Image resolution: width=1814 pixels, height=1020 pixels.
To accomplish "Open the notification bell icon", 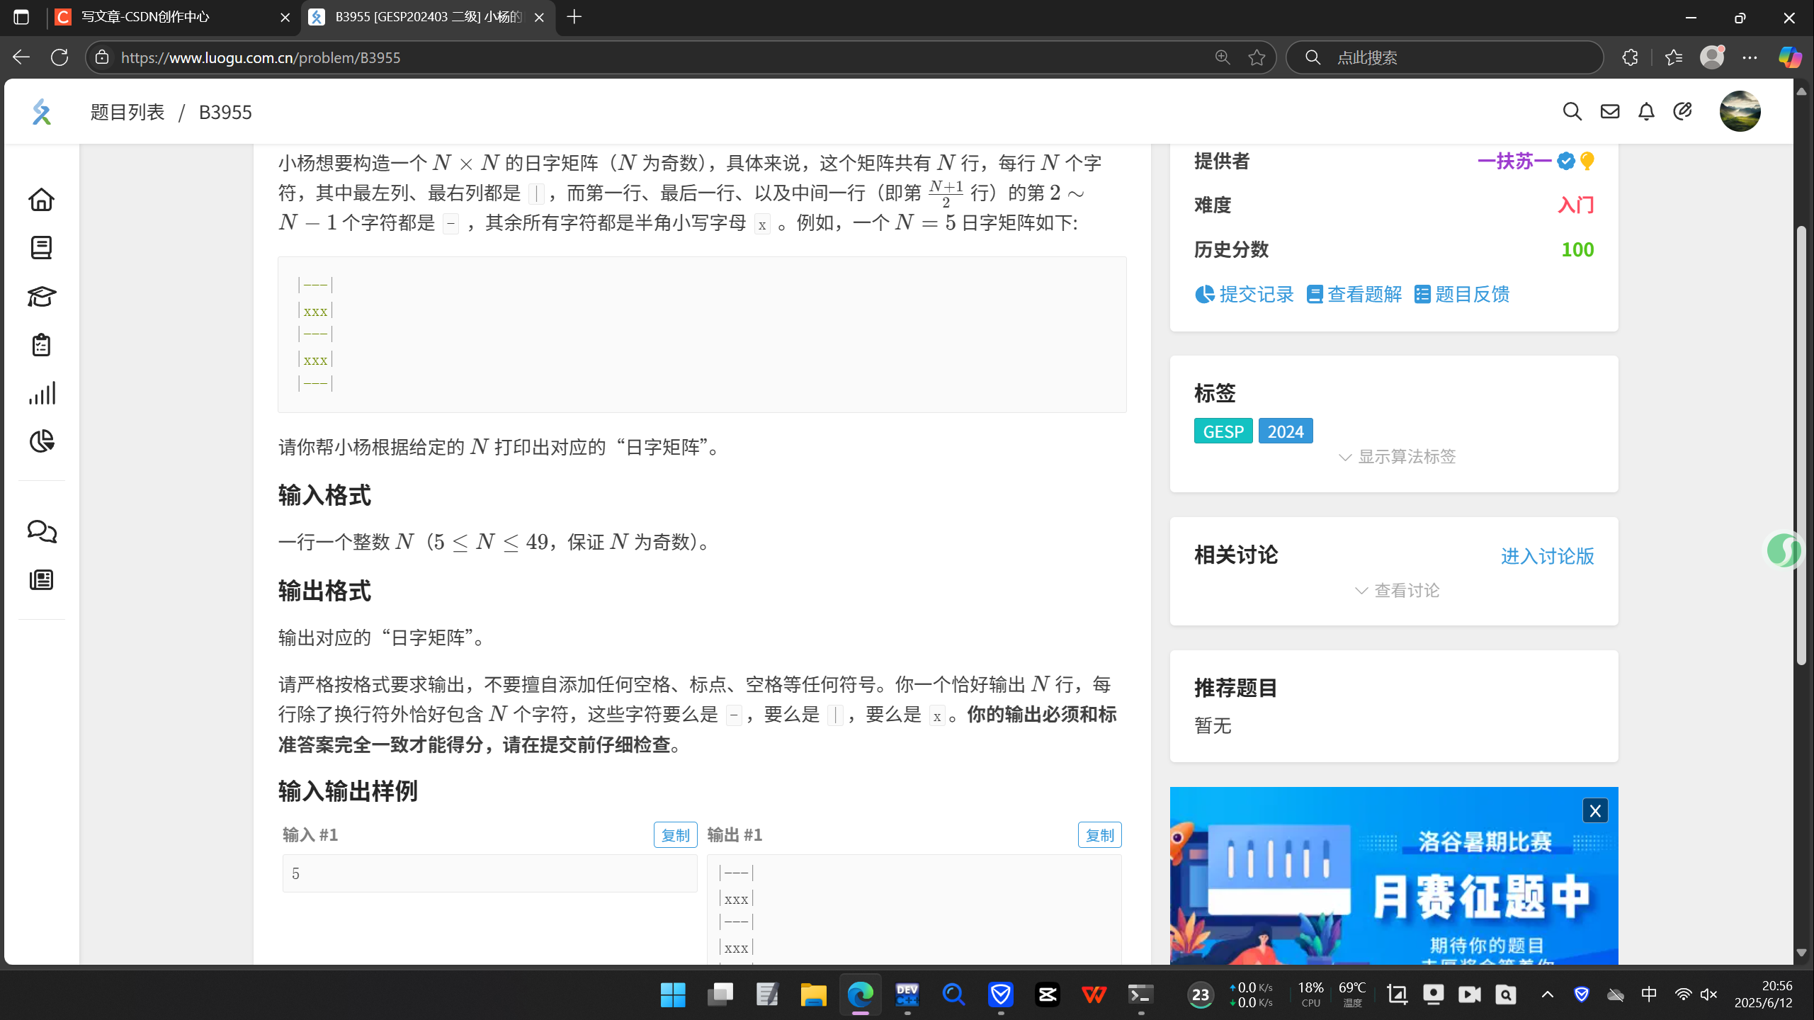I will click(1646, 111).
